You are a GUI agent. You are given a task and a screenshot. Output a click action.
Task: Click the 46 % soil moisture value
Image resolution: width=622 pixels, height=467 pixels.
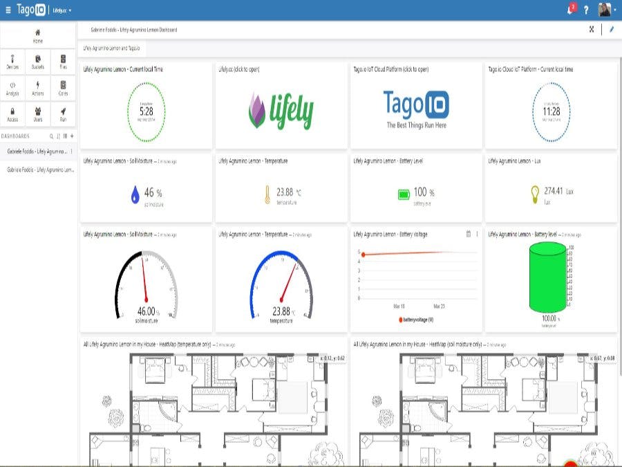[153, 192]
